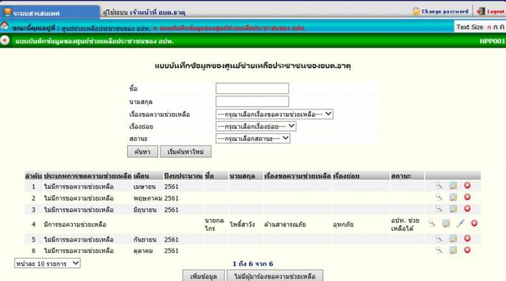Click the ปีงบประมาณ column header
Screen dimensions: 506x281
point(183,176)
